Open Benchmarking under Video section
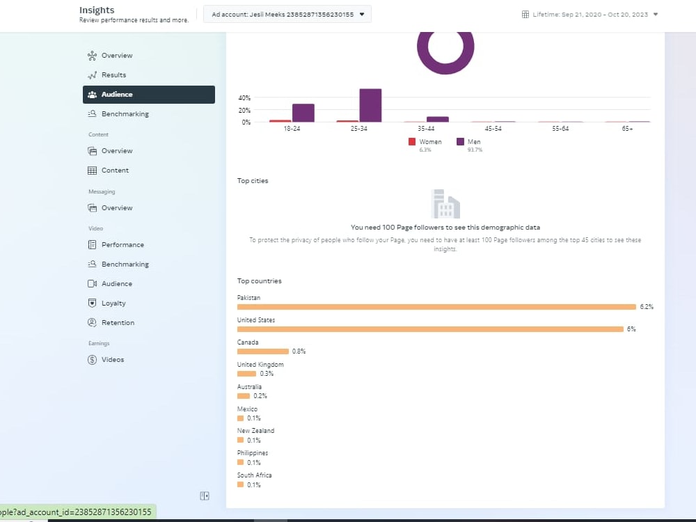The height and width of the screenshot is (522, 696). click(149, 264)
